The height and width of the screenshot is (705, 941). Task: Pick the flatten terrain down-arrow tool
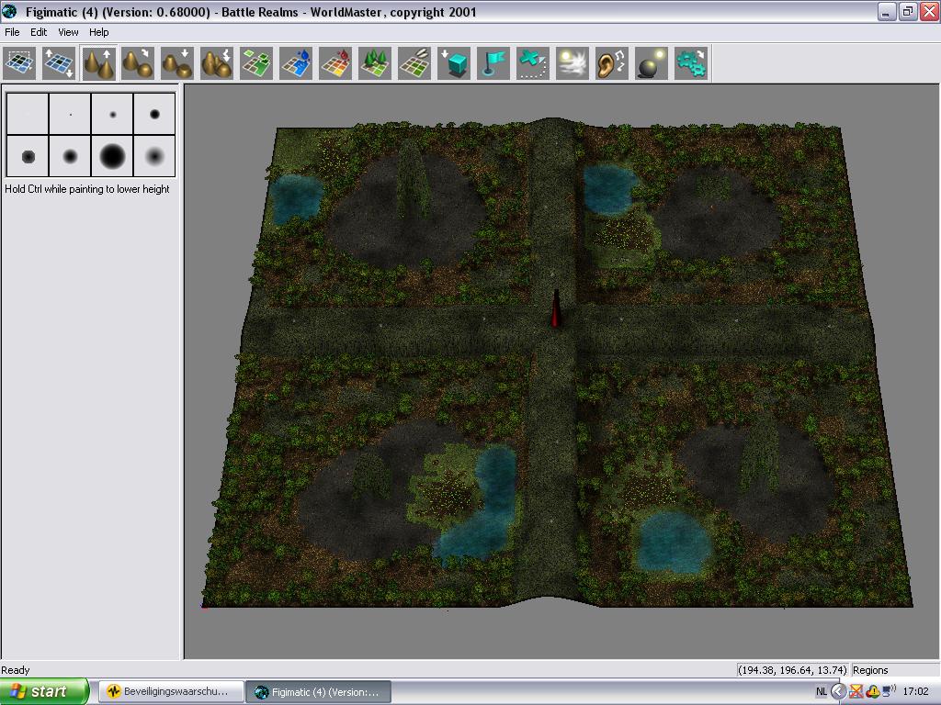point(177,63)
